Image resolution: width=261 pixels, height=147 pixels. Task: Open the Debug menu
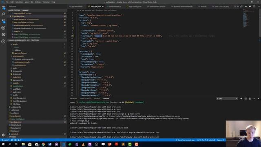point(38,2)
